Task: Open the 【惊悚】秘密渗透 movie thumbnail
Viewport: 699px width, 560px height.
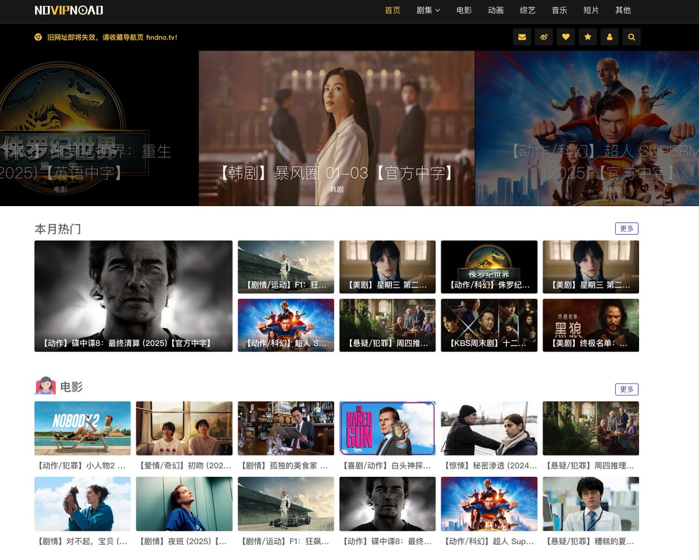Action: tap(489, 428)
